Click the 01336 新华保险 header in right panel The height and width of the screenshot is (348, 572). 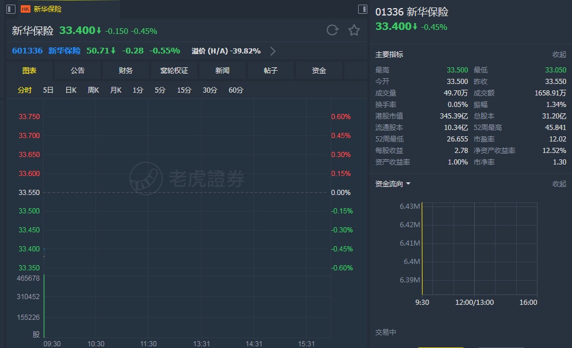tap(412, 12)
